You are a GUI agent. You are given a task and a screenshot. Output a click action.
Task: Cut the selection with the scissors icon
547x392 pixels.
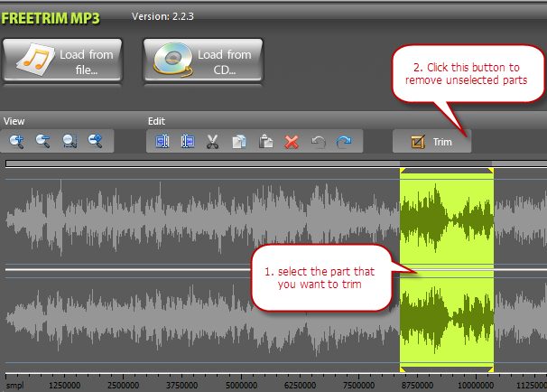[x=212, y=142]
